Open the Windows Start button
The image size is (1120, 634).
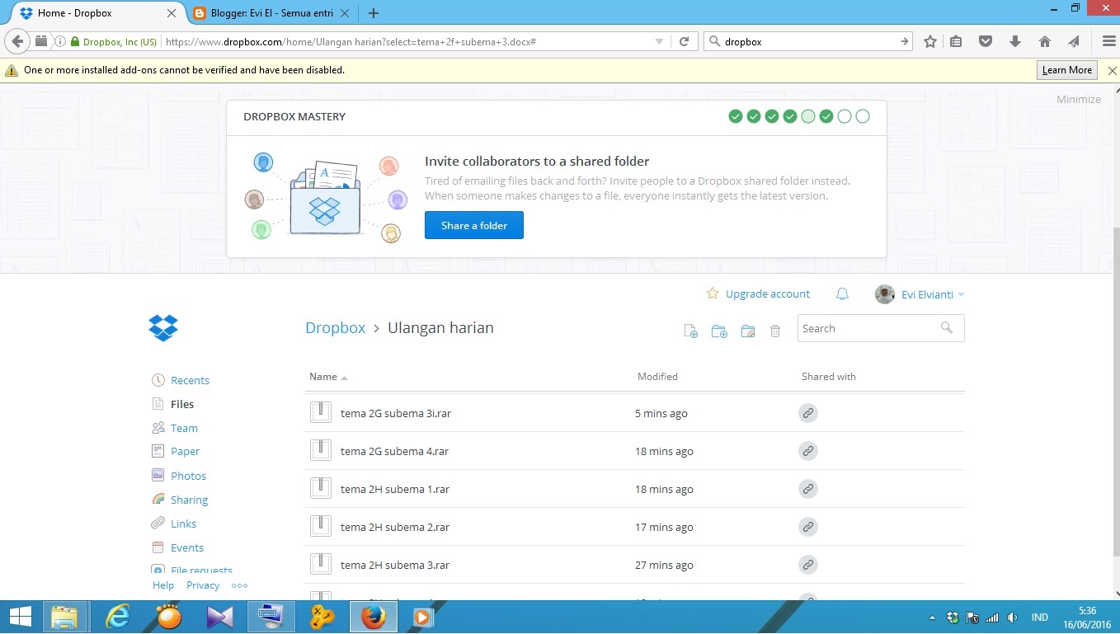pyautogui.click(x=20, y=617)
